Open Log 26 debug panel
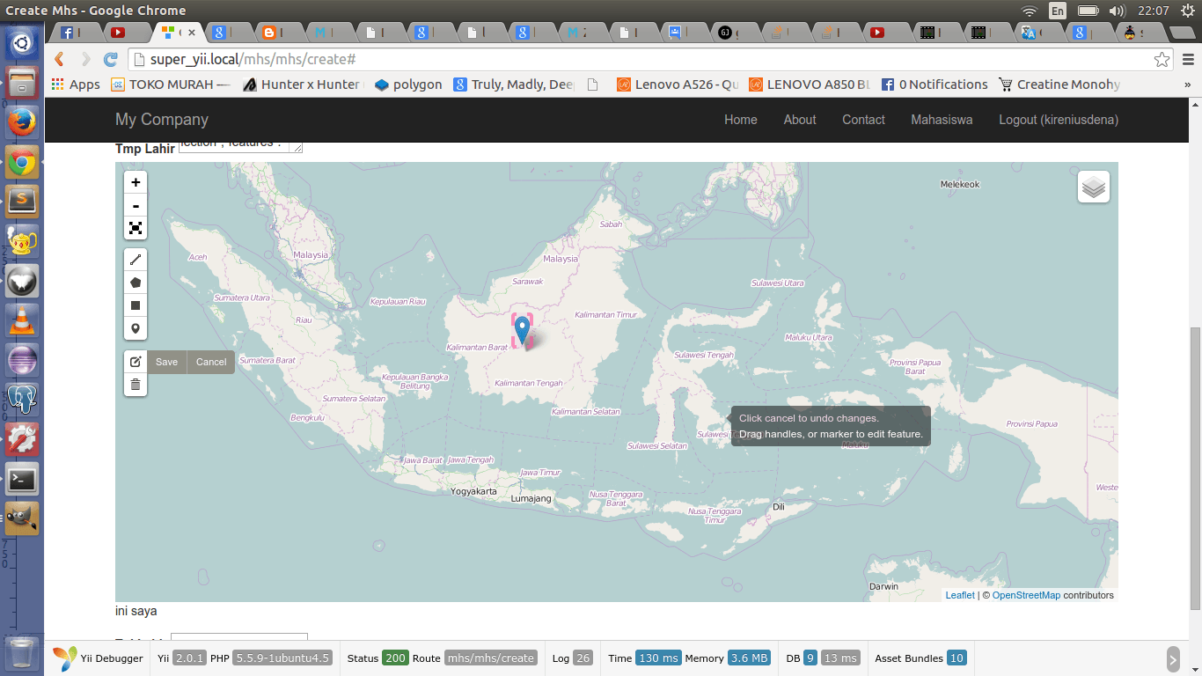1202x676 pixels. coord(573,658)
